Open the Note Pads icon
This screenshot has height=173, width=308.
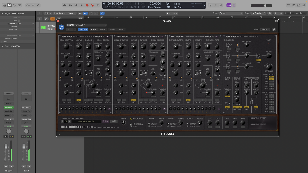(294, 5)
